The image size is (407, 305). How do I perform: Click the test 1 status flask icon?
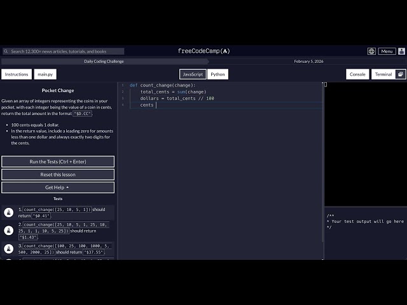(x=8, y=212)
